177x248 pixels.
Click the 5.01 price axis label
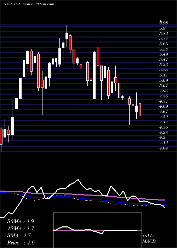click(164, 86)
